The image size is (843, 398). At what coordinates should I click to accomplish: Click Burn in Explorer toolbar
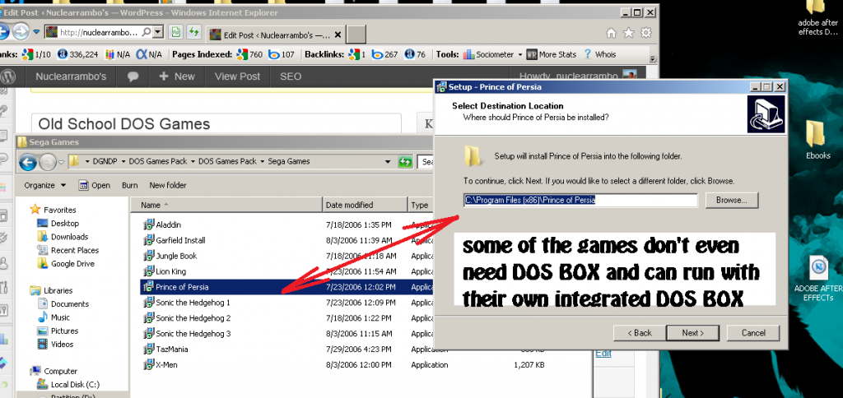129,185
